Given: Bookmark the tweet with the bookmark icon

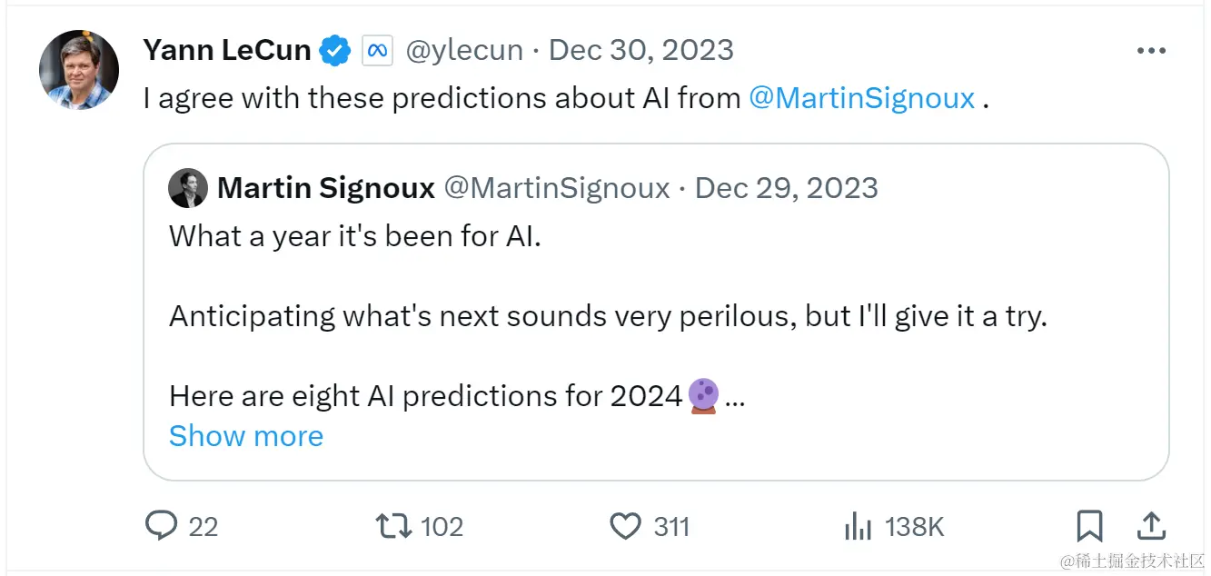Looking at the screenshot, I should (x=1090, y=525).
